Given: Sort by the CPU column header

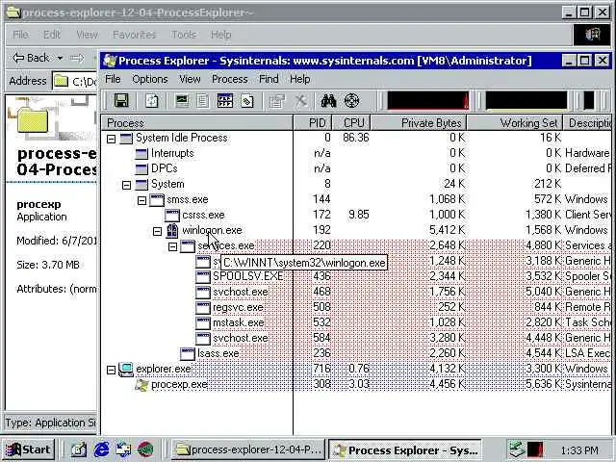Looking at the screenshot, I should tap(351, 123).
